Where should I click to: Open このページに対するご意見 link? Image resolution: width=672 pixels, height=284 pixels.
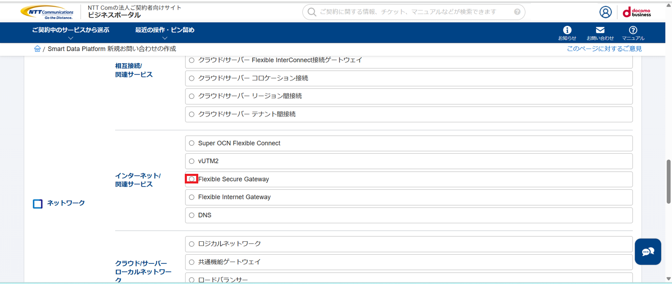[604, 49]
